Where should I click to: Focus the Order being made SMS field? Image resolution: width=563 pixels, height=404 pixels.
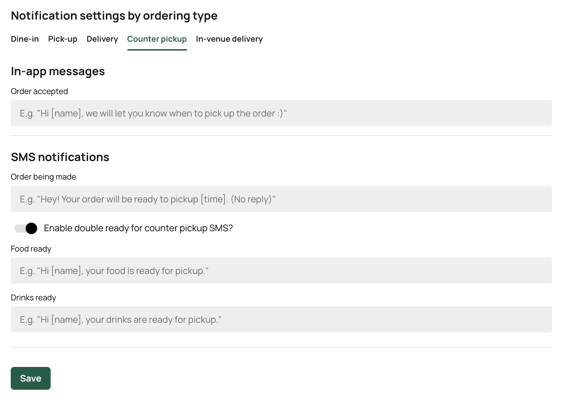(x=281, y=199)
